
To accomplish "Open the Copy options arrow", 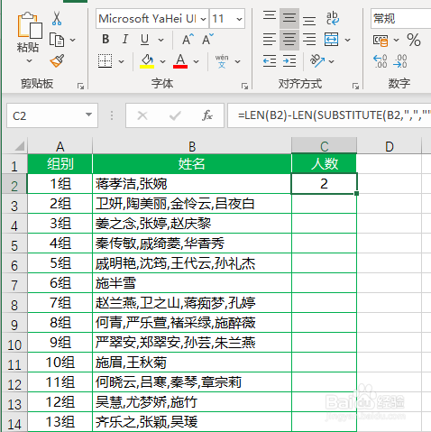I will click(x=72, y=40).
